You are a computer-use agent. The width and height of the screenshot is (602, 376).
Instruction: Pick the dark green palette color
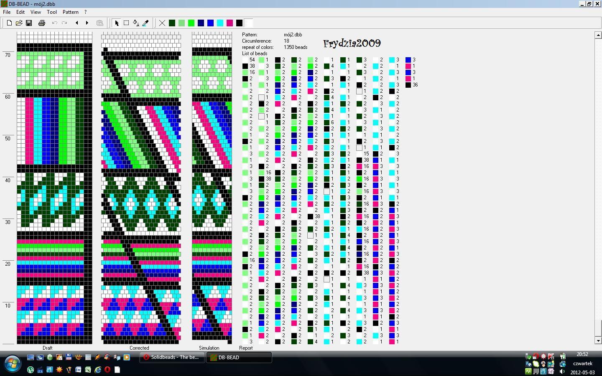[x=172, y=23]
